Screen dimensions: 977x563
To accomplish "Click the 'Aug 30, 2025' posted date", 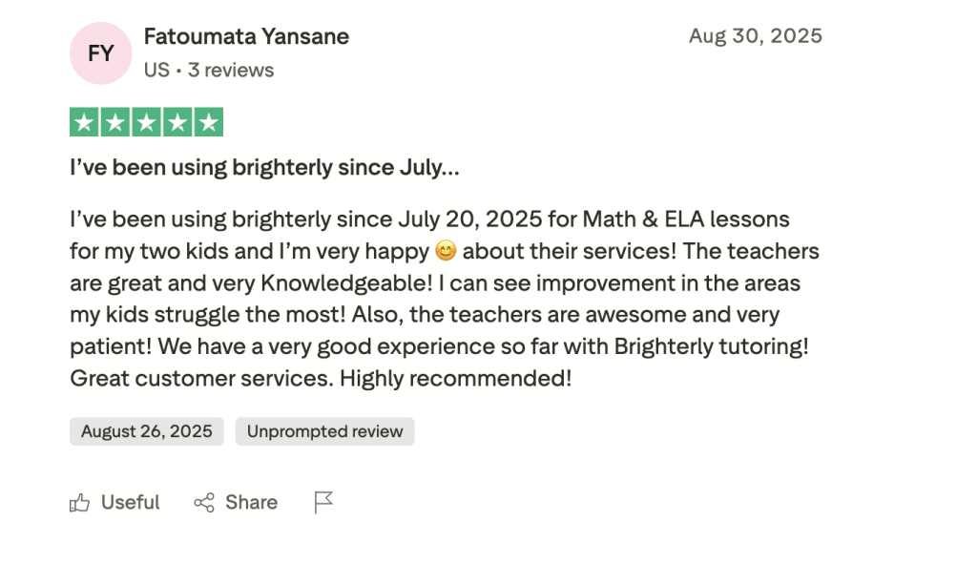I will pyautogui.click(x=756, y=35).
